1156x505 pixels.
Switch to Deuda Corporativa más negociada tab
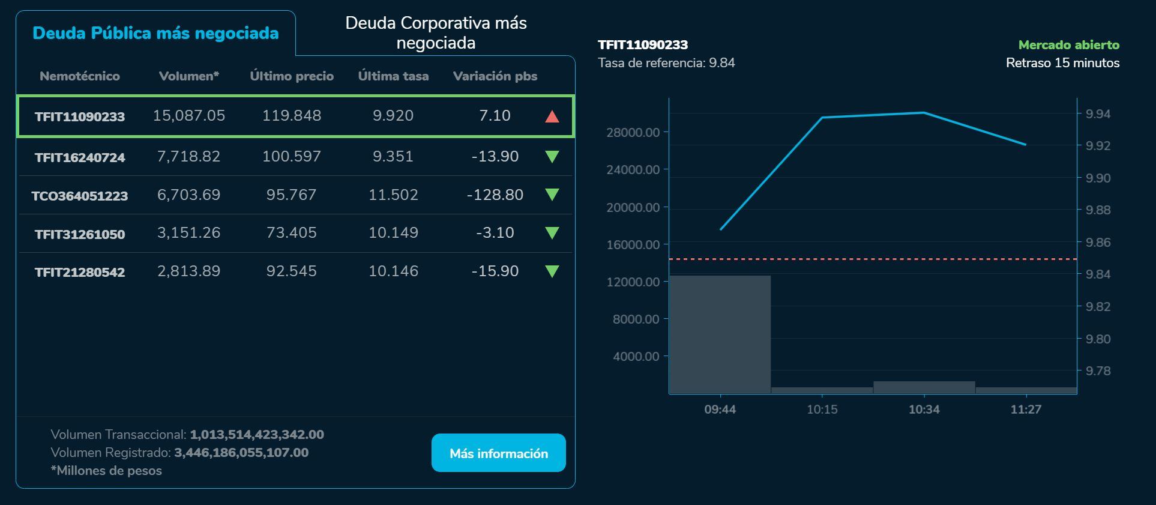point(436,33)
